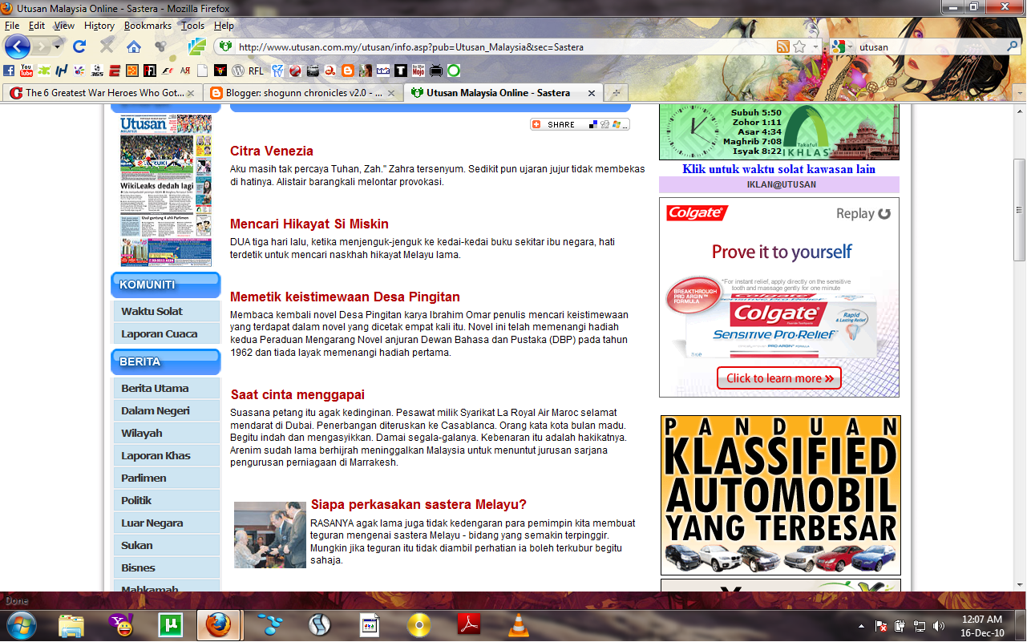The image size is (1027, 642).
Task: Click the Panduan Klassified Automobil banner
Action: pos(781,495)
